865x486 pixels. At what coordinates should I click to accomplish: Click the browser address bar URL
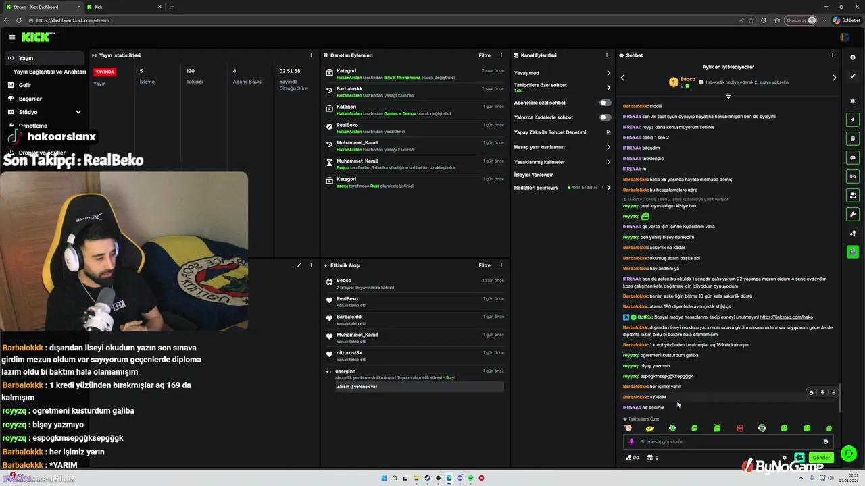point(73,20)
